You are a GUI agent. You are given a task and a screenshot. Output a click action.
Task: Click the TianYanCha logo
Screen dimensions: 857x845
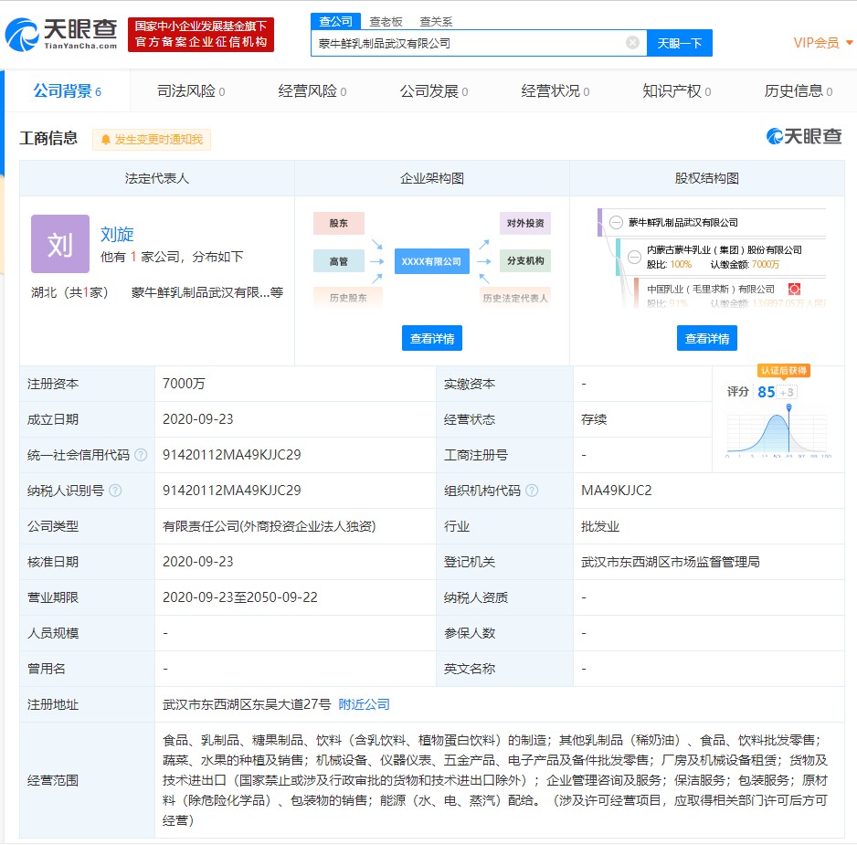[x=61, y=34]
